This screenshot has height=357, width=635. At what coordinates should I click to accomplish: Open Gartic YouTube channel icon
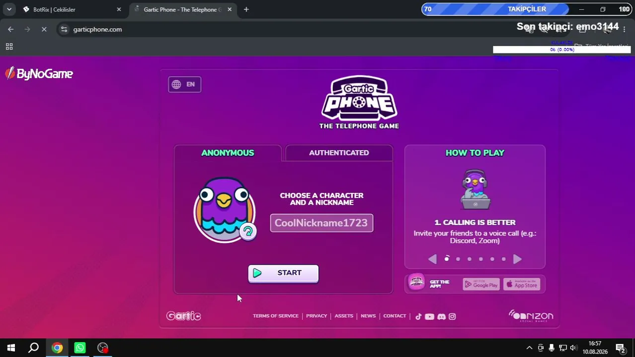[429, 316]
